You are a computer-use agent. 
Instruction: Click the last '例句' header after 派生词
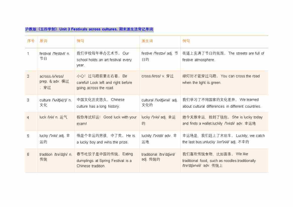tap(186, 41)
